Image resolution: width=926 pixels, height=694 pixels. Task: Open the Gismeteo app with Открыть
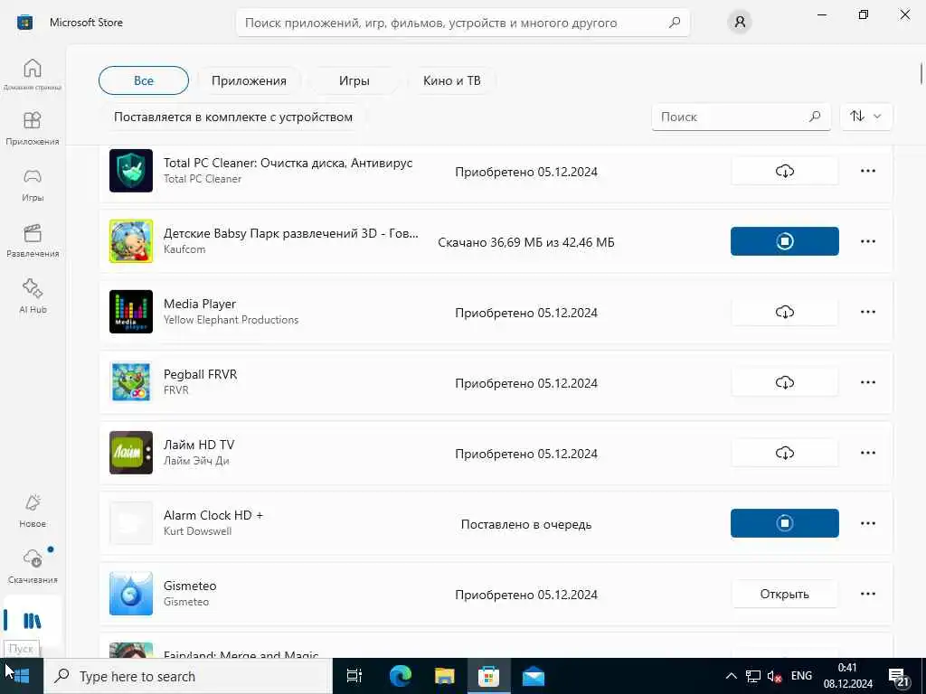point(784,594)
